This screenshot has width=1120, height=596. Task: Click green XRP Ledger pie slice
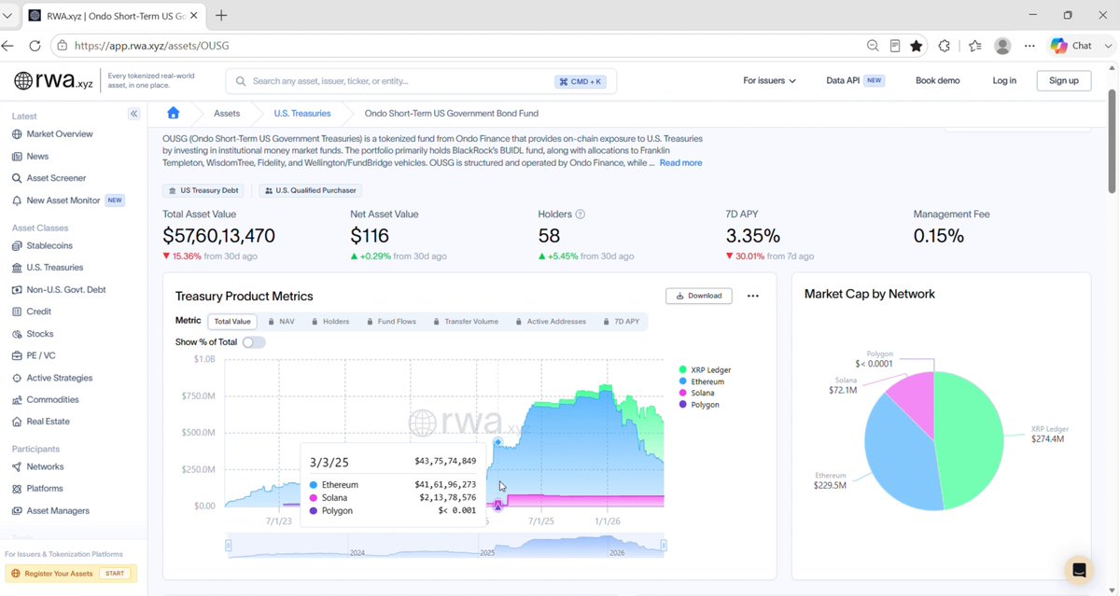971,438
